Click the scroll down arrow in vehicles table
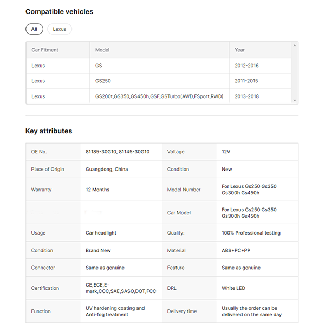Viewport: 325px width, 325px height. [x=295, y=100]
